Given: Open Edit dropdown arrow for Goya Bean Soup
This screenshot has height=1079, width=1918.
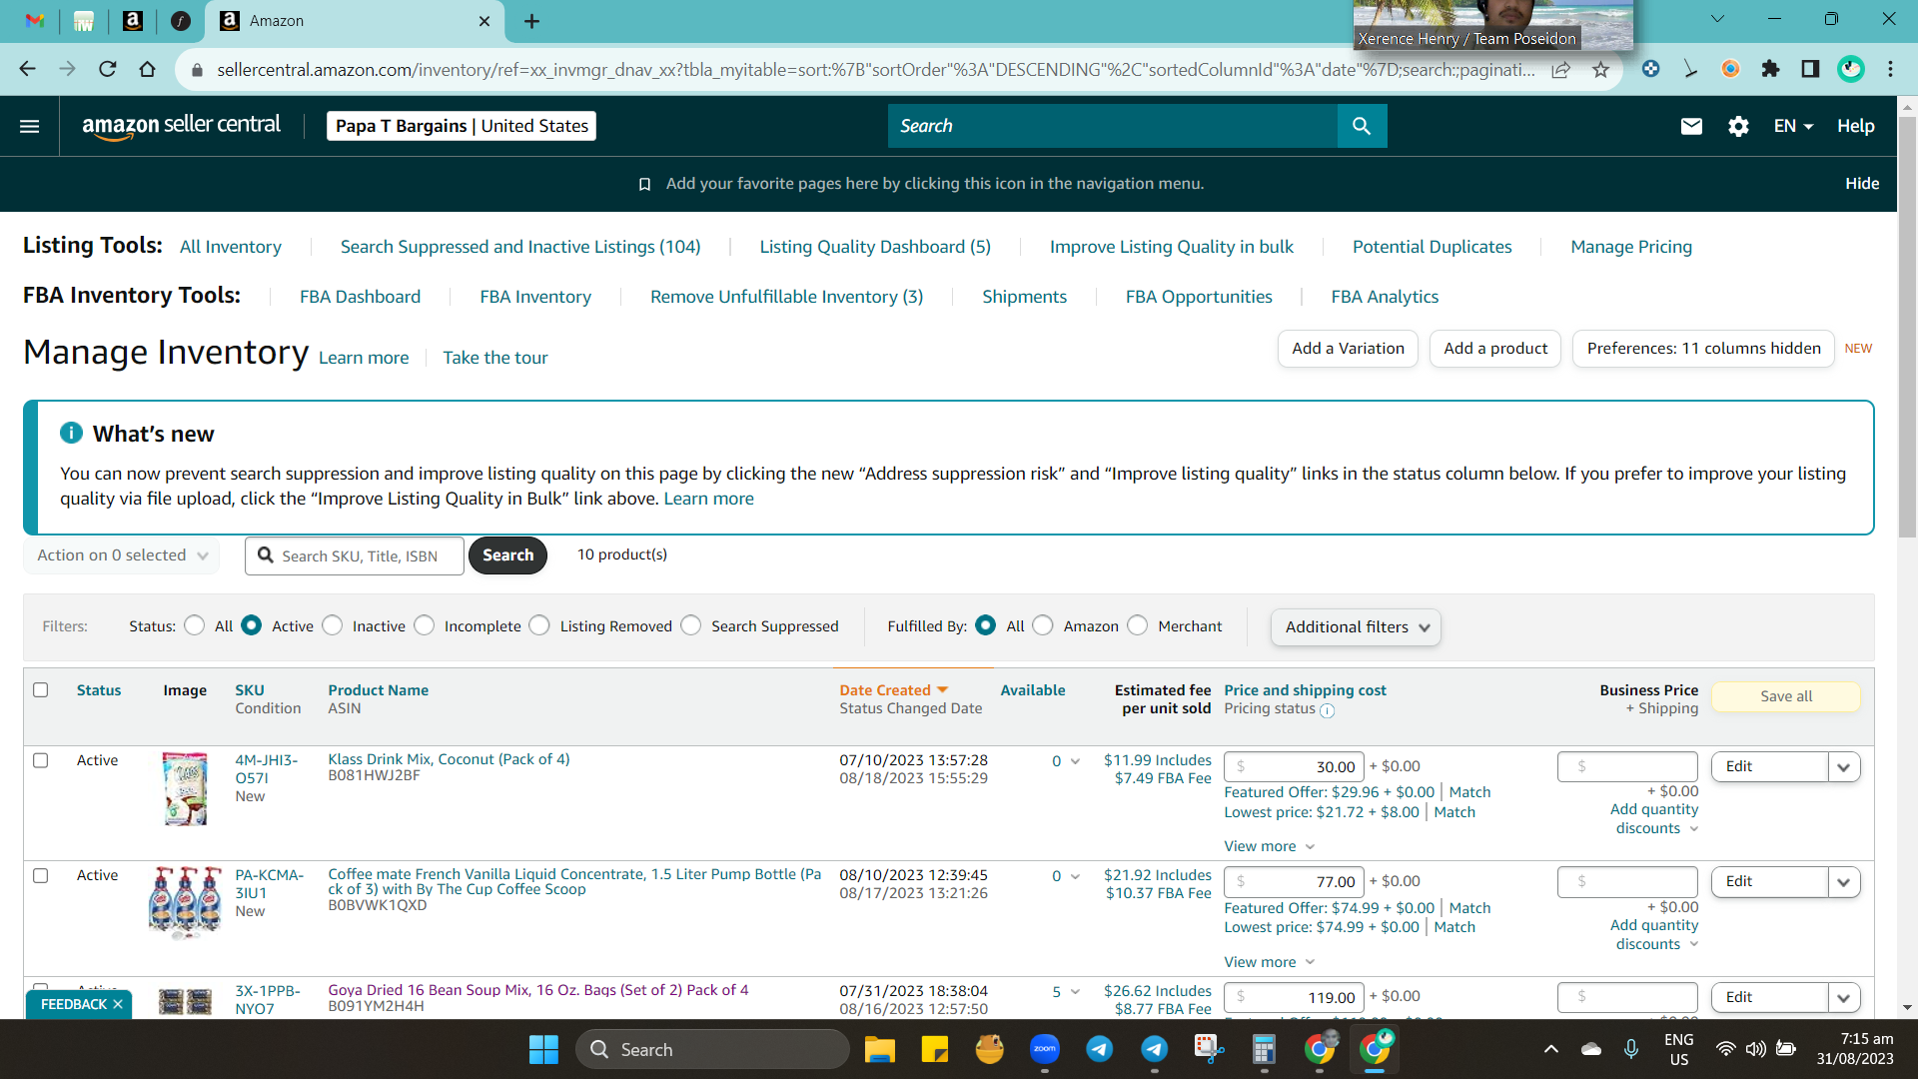Looking at the screenshot, I should (x=1844, y=997).
